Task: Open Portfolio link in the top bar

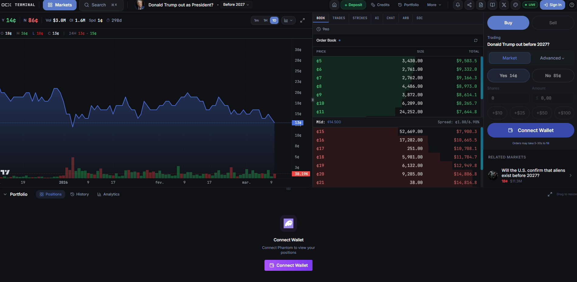Action: 408,5
